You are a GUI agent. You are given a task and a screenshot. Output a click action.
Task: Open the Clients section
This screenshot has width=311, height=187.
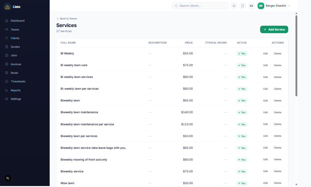(x=15, y=38)
